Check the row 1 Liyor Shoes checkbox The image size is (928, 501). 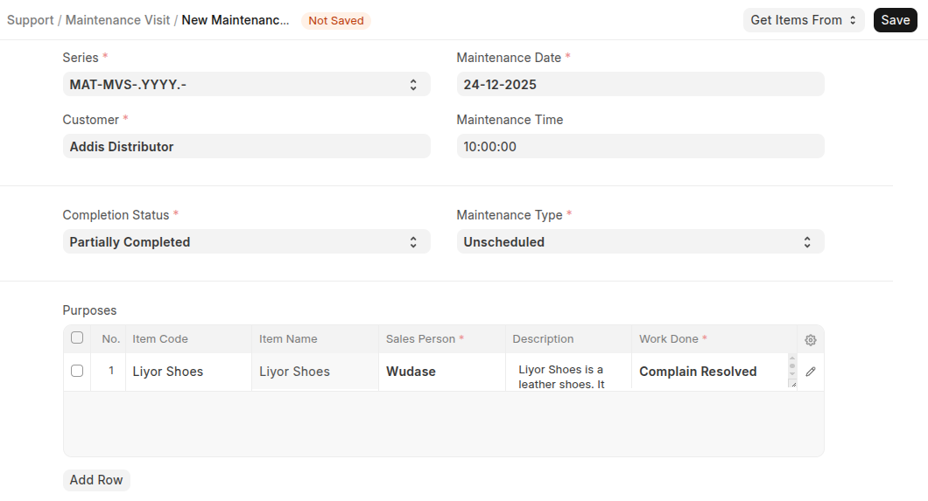coord(77,371)
